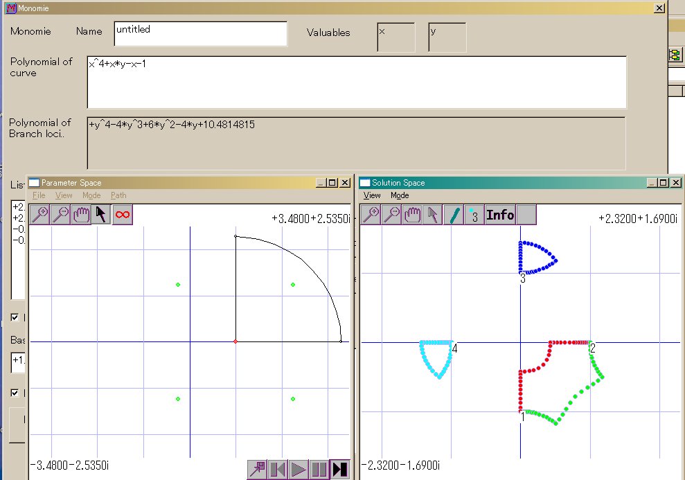Click the lower-right green branch point

(x=293, y=399)
